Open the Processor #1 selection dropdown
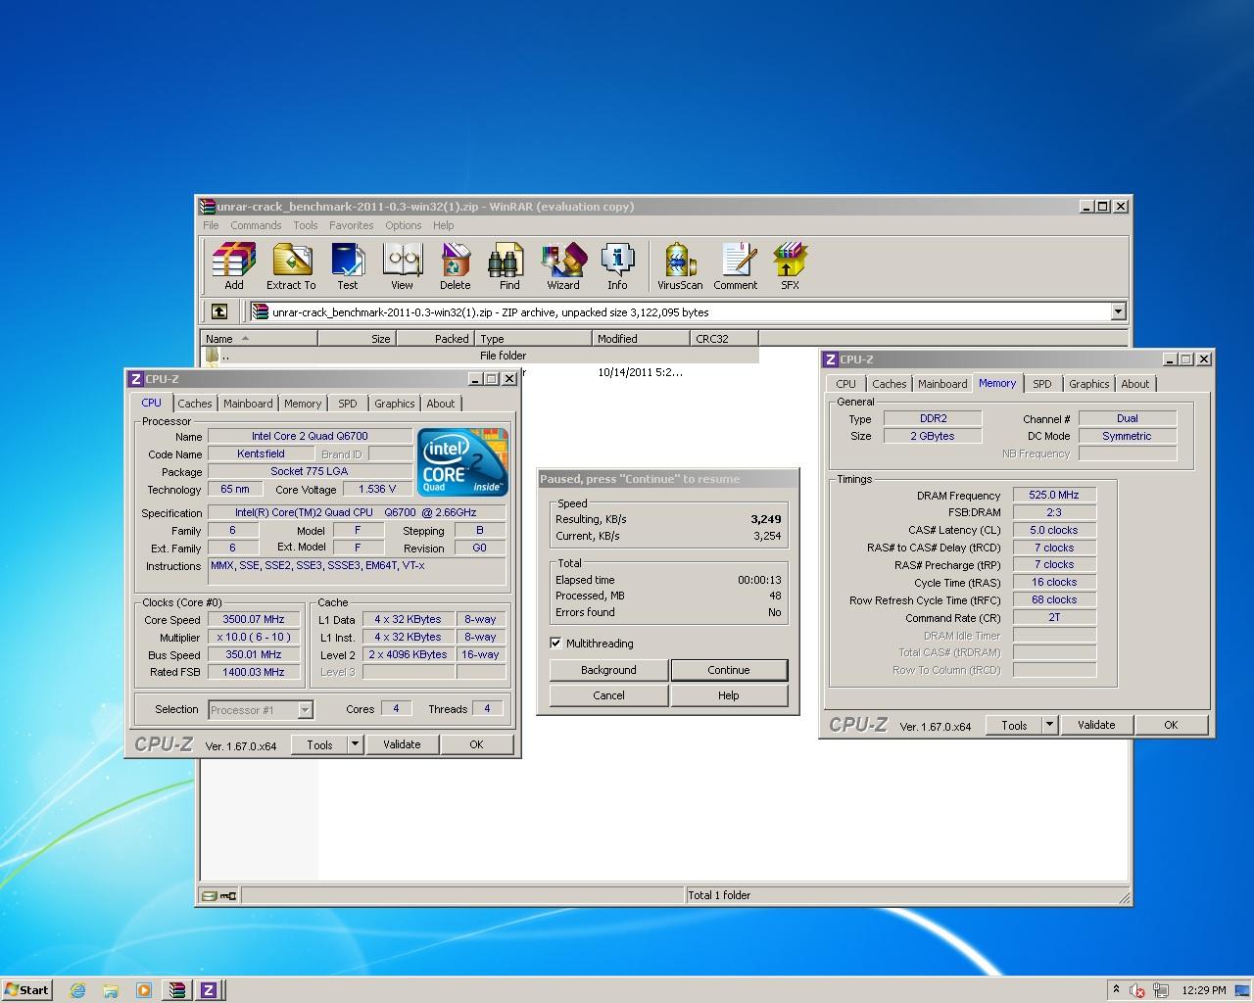Screen dimensions: 1254x1003 coord(260,709)
